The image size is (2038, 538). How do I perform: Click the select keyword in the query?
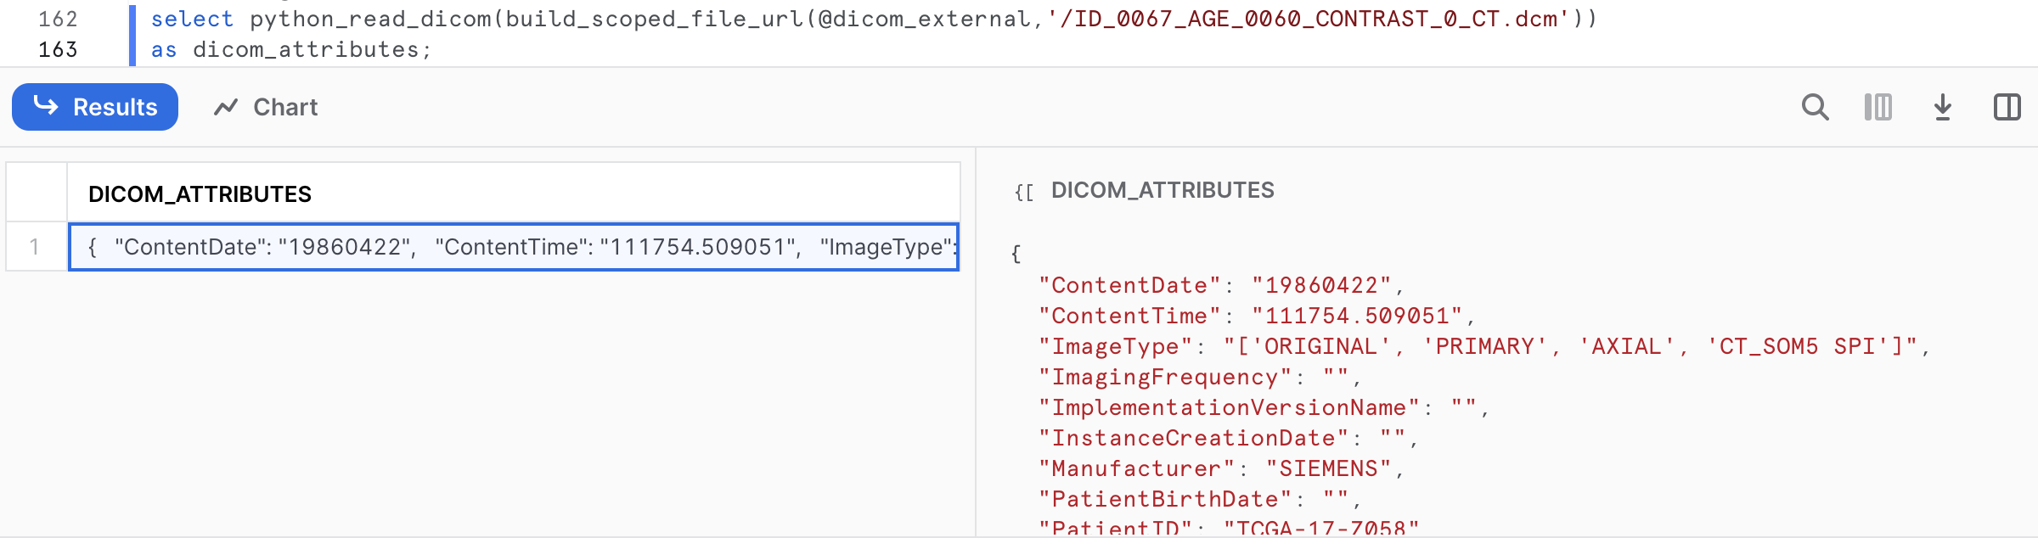(192, 19)
